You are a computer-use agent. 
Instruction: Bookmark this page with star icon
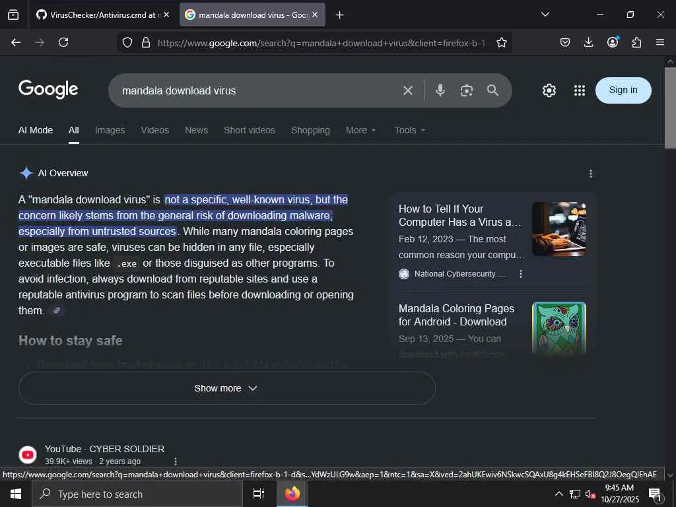(x=502, y=42)
